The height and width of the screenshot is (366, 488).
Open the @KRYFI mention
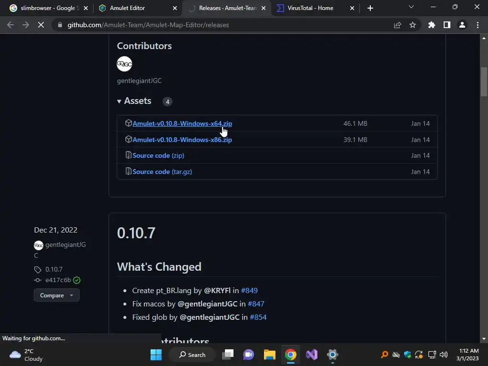pos(217,290)
